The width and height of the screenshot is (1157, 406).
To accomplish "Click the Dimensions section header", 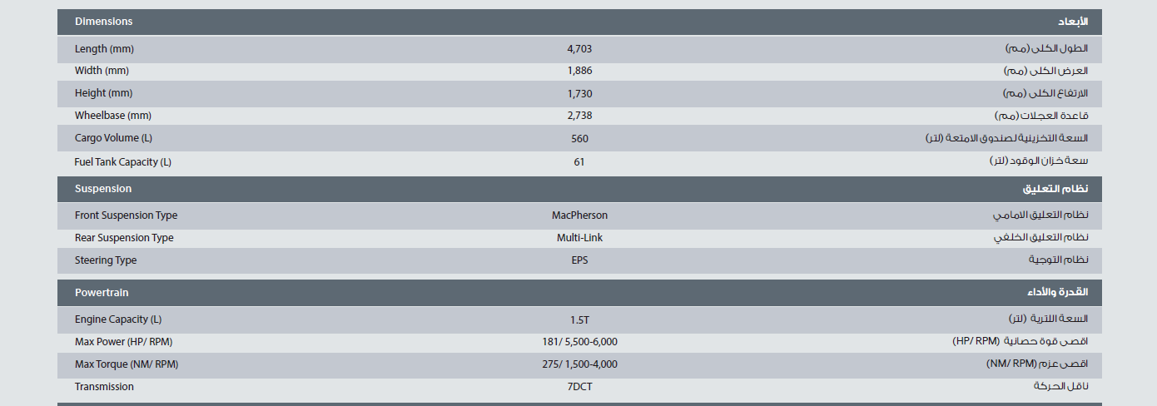I will 103,22.
